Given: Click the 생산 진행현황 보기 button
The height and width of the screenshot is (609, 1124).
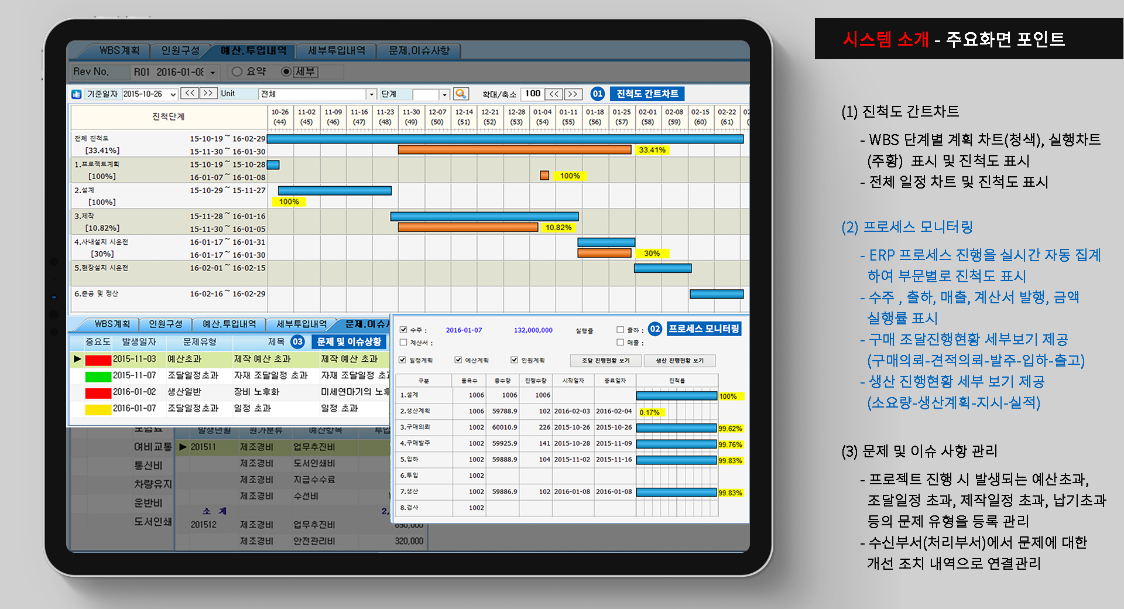Looking at the screenshot, I should click(680, 361).
